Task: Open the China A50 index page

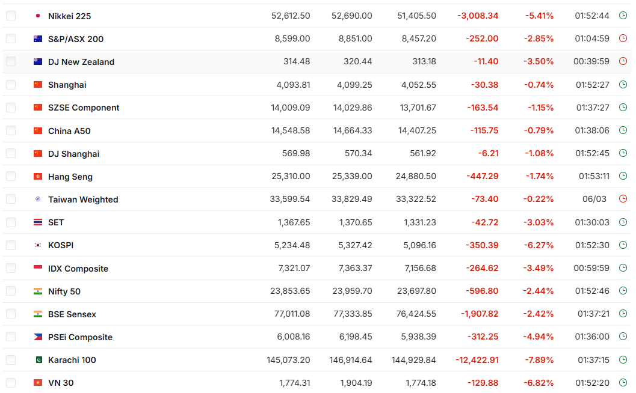Action: 69,131
